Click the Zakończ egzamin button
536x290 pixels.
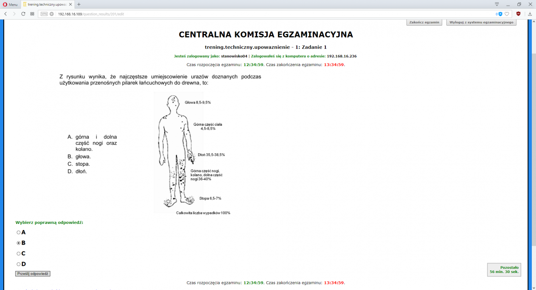[x=424, y=22]
